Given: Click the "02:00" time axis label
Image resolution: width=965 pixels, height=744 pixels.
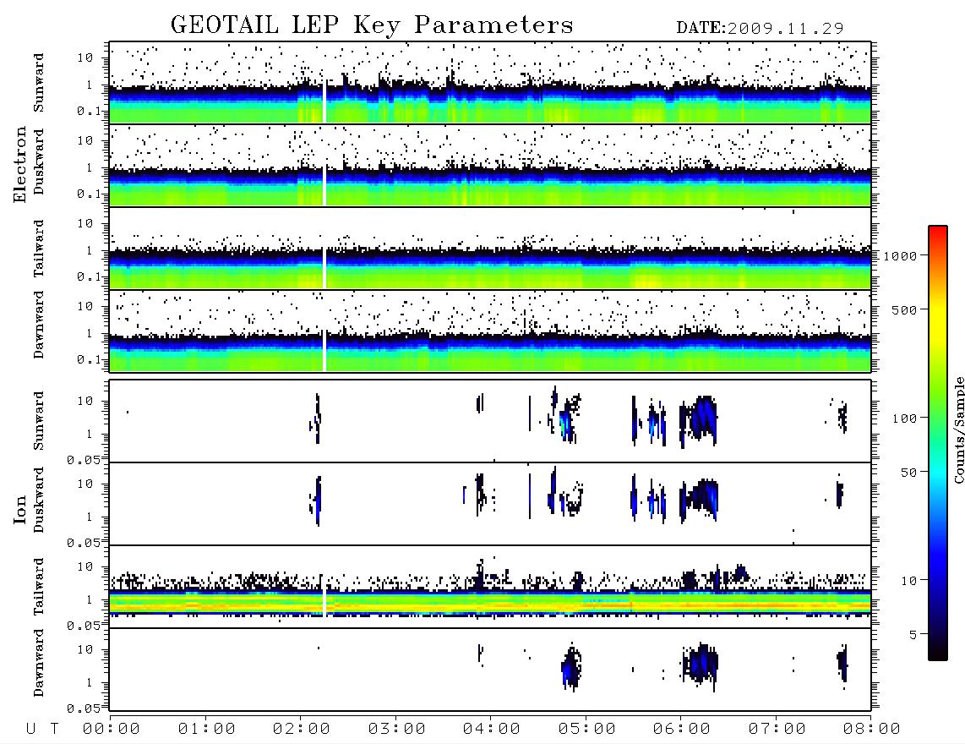Looking at the screenshot, I should pos(302,729).
